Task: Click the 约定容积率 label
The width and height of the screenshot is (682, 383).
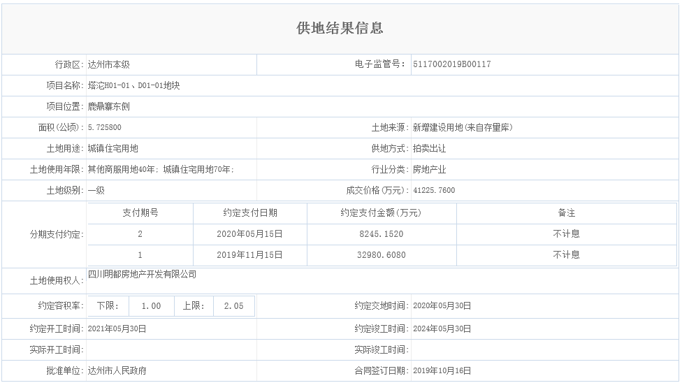Action: (61, 306)
